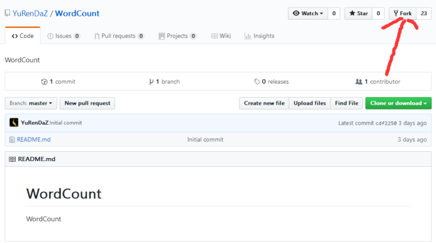Screen dimensions: 436x243
Task: View the 1 contributor link
Action: click(378, 82)
